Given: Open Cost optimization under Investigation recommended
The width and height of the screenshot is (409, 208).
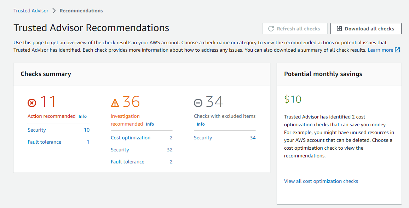Looking at the screenshot, I should point(131,138).
